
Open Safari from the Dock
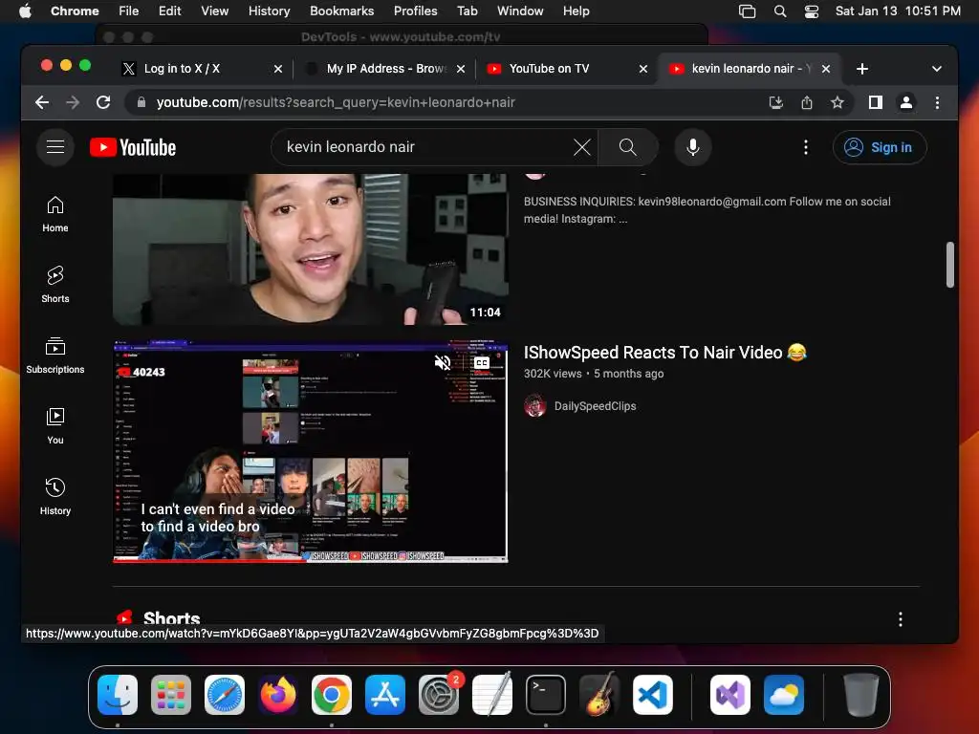click(224, 695)
